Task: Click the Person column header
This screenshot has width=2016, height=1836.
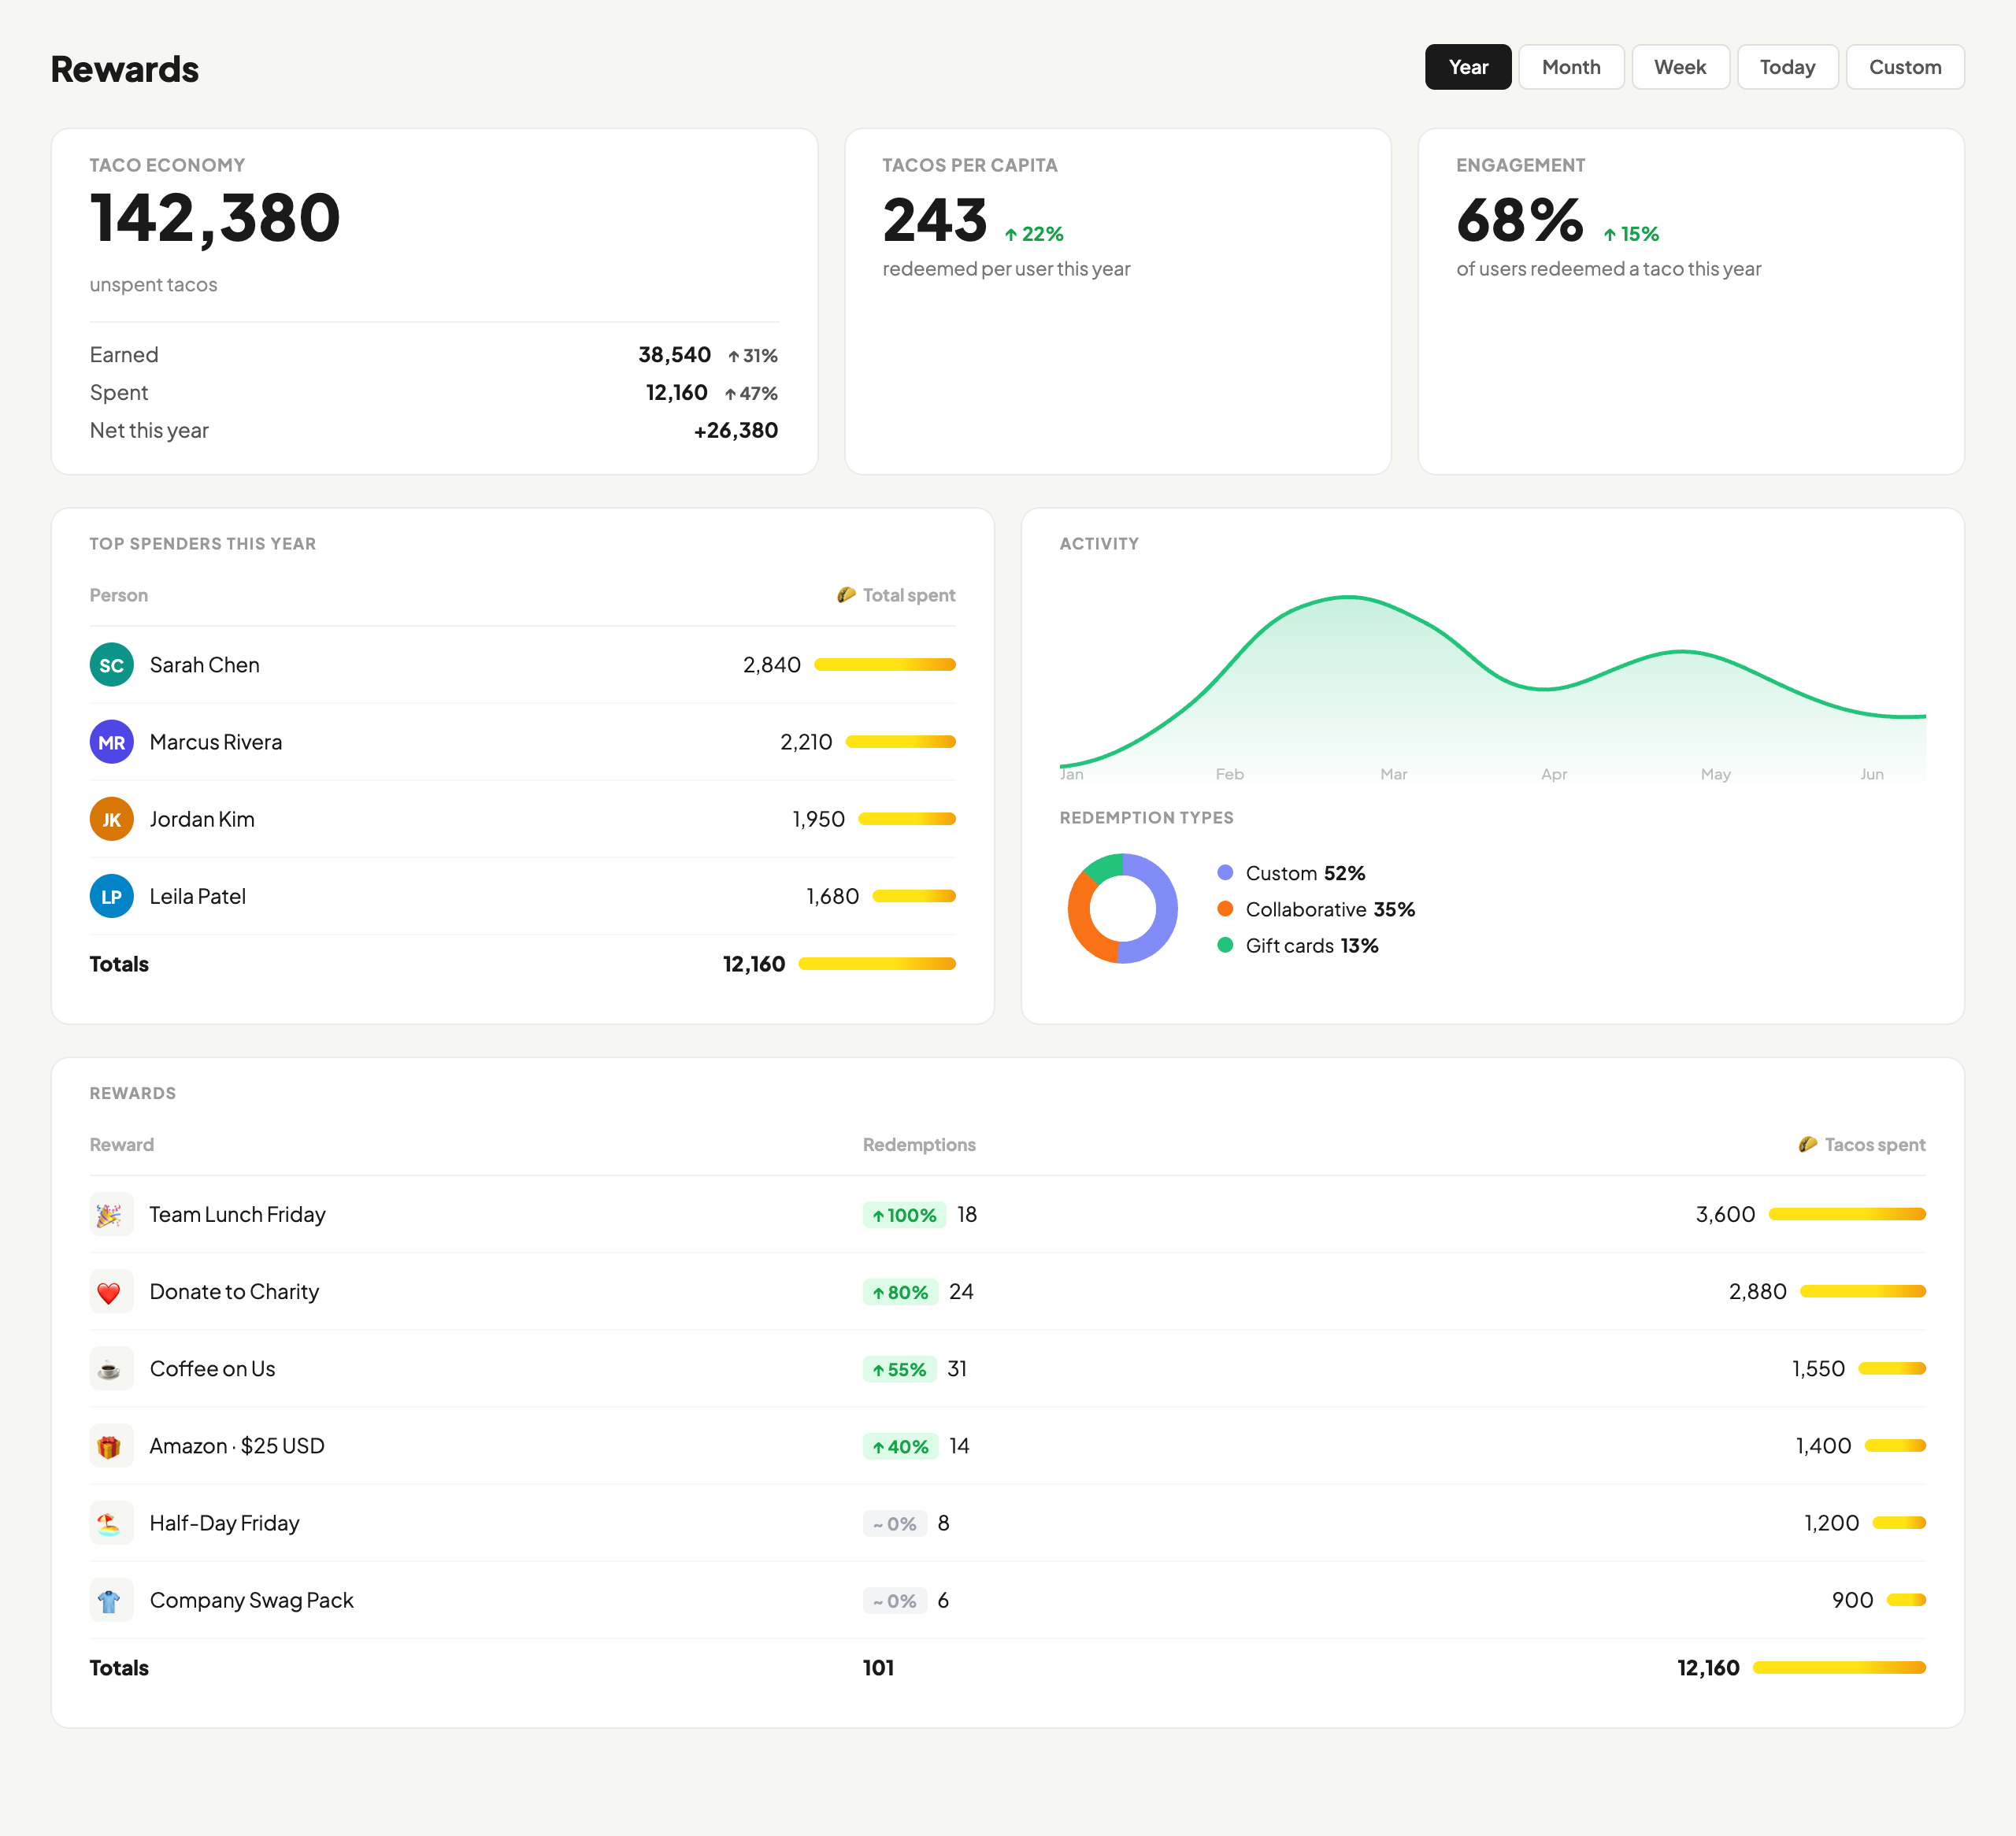Action: coord(119,595)
